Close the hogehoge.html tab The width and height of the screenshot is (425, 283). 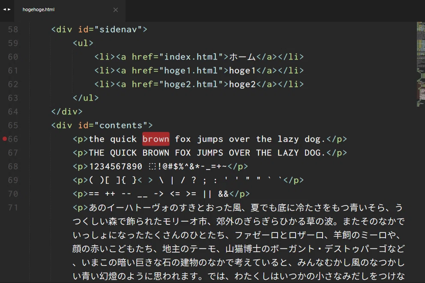[116, 10]
